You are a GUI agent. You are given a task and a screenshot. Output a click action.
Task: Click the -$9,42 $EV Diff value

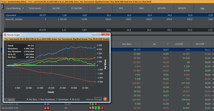pyautogui.click(x=207, y=95)
